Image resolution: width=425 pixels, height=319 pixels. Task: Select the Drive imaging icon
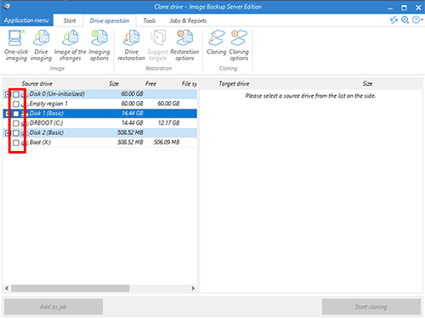(41, 45)
